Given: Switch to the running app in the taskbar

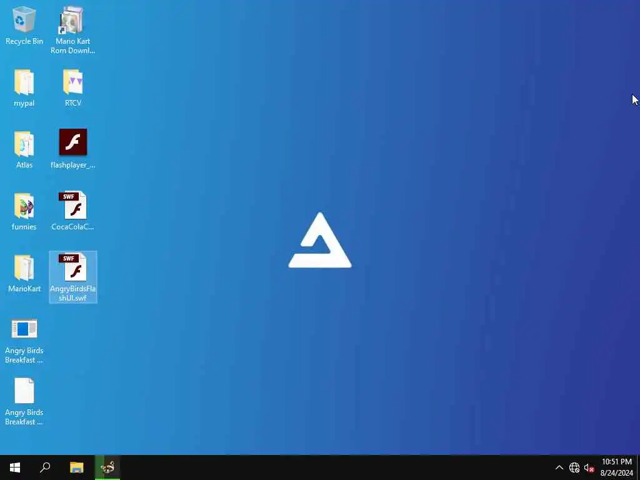Looking at the screenshot, I should click(107, 467).
